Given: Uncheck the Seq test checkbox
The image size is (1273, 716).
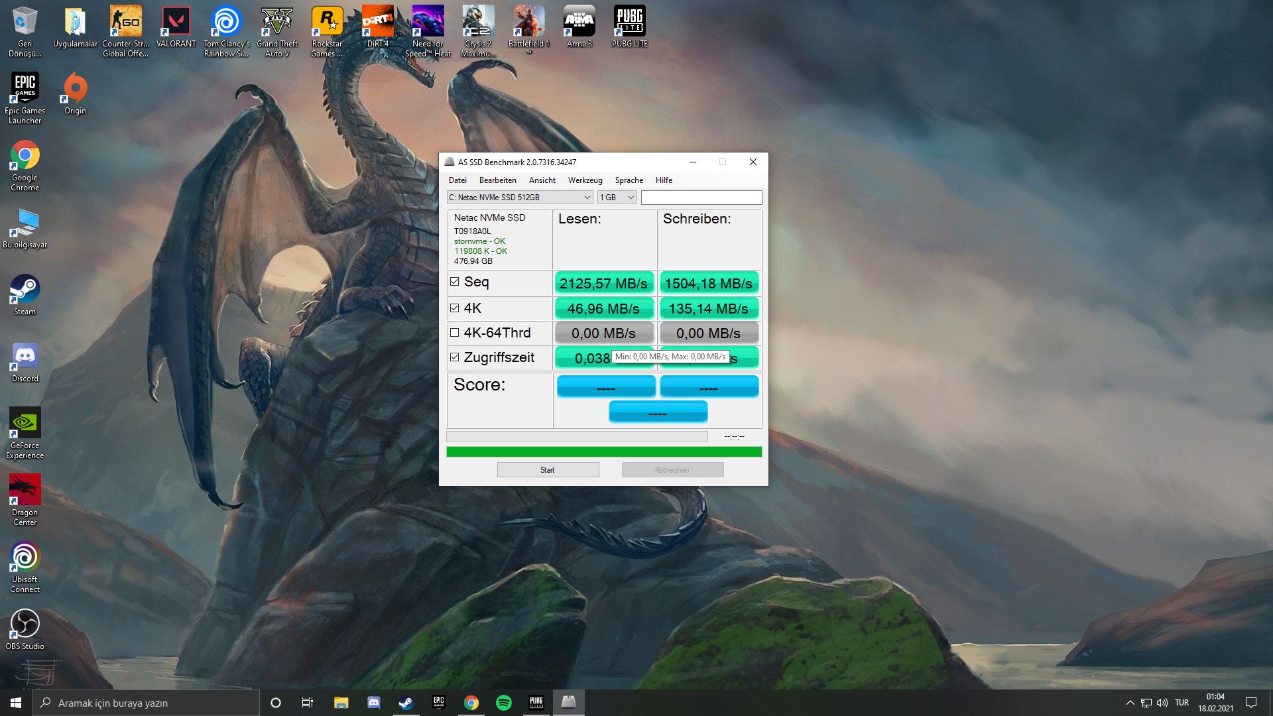Looking at the screenshot, I should (454, 282).
